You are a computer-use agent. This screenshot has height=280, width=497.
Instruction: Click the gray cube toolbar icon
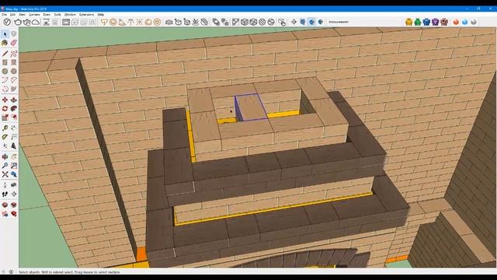[474, 22]
